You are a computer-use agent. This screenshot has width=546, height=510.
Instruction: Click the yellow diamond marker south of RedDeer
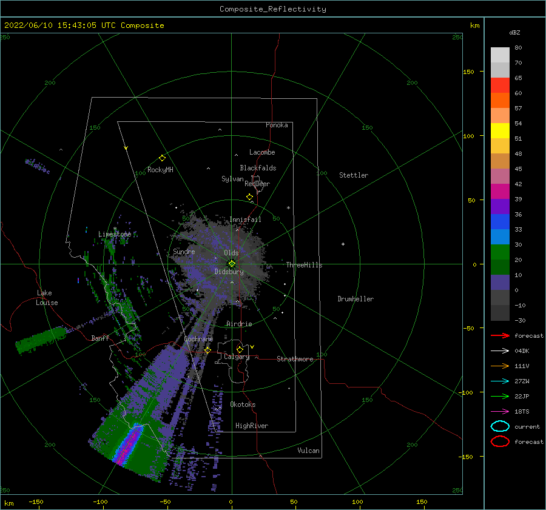pos(249,197)
